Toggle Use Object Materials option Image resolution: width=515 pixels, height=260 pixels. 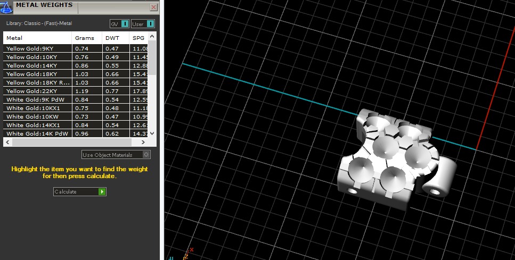(116, 155)
